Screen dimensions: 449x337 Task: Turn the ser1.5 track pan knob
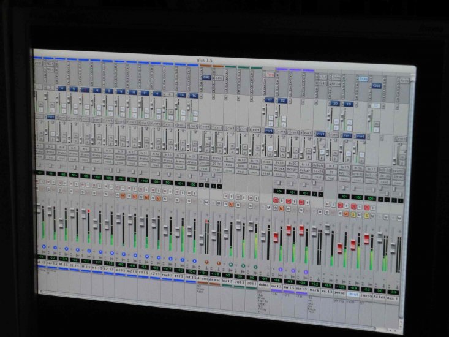pyautogui.click(x=55, y=248)
